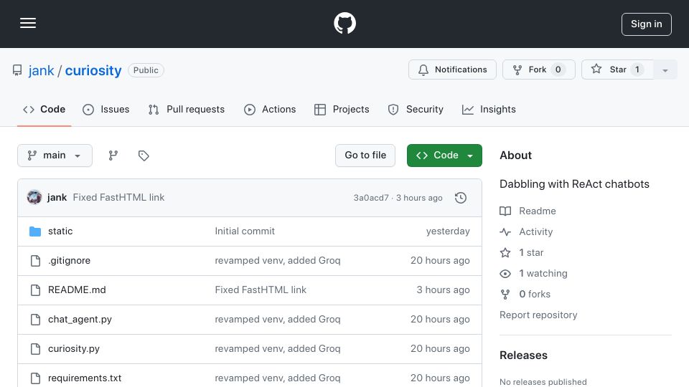
Task: Click the star icon beside 1 star
Action: pyautogui.click(x=505, y=253)
